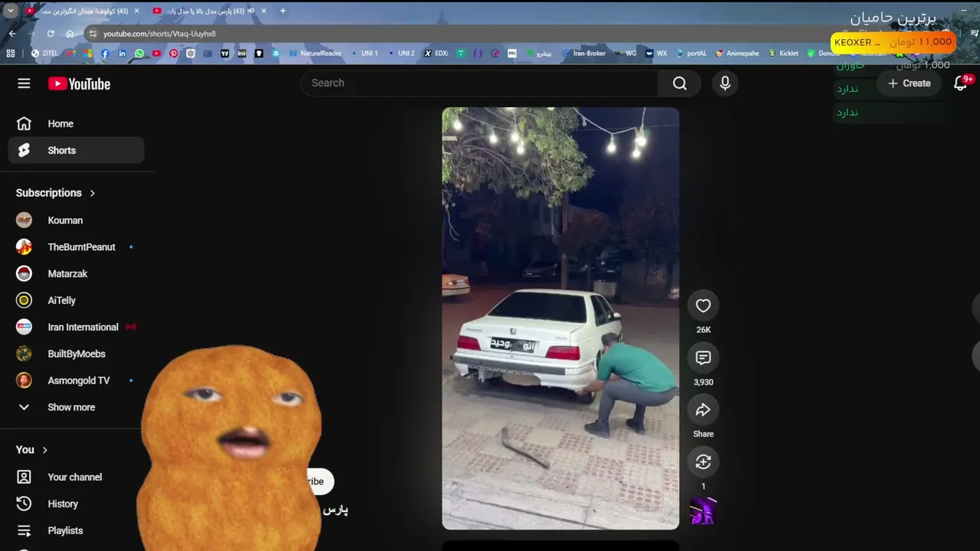Open the Animepahe bookmark

[738, 54]
